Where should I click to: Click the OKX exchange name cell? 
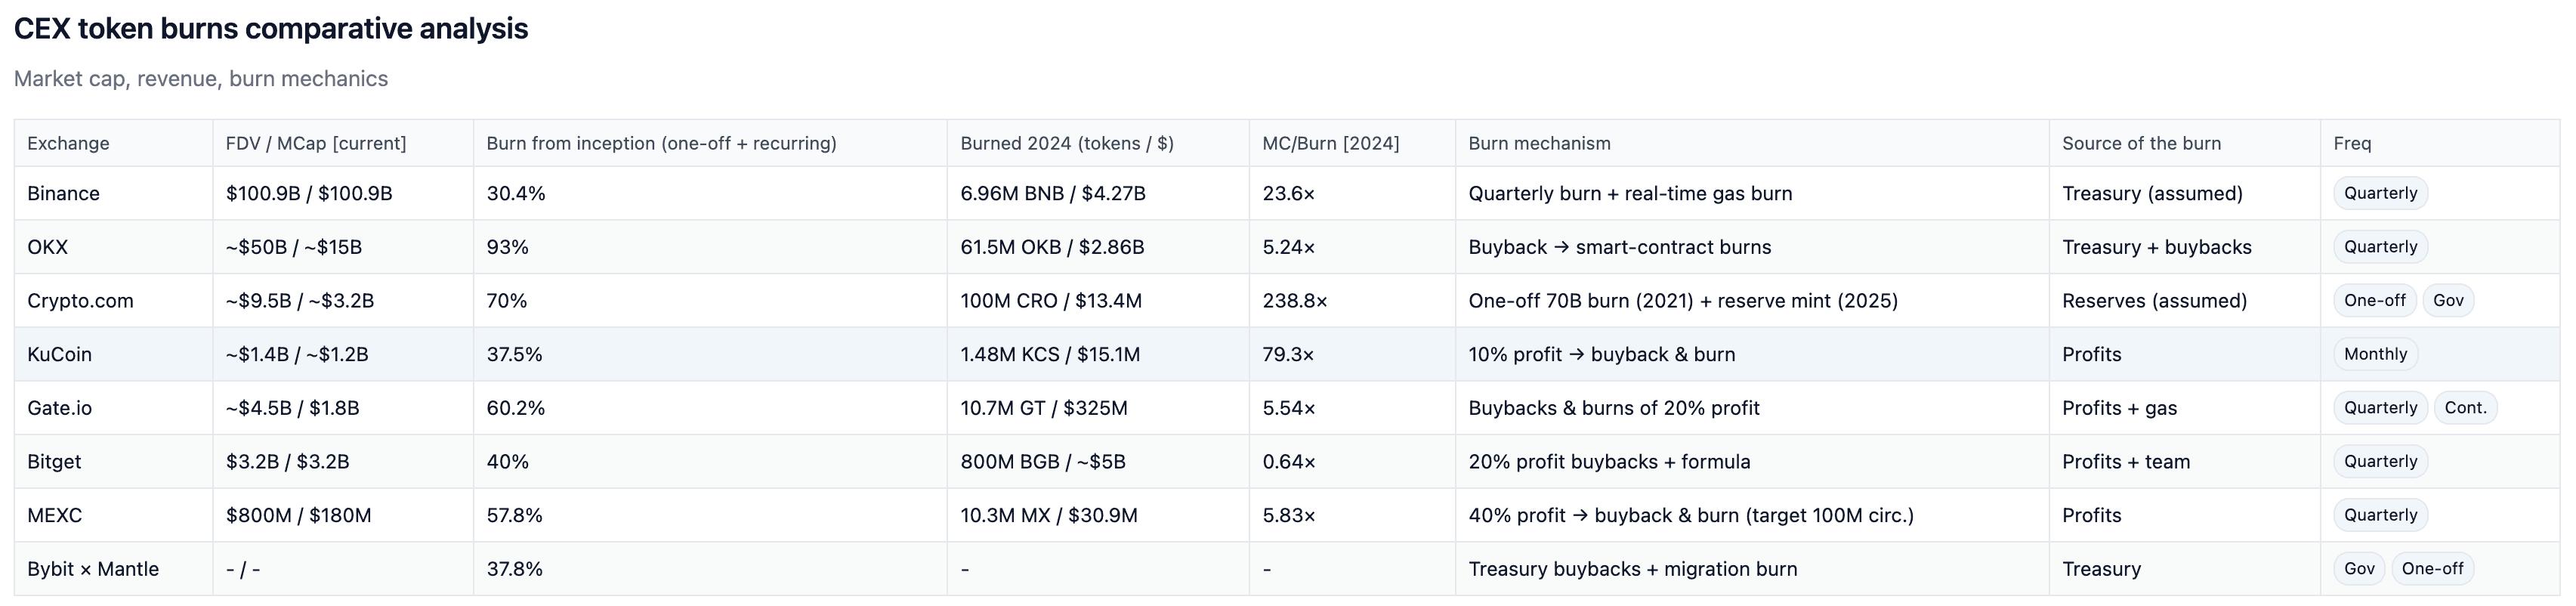(x=47, y=247)
